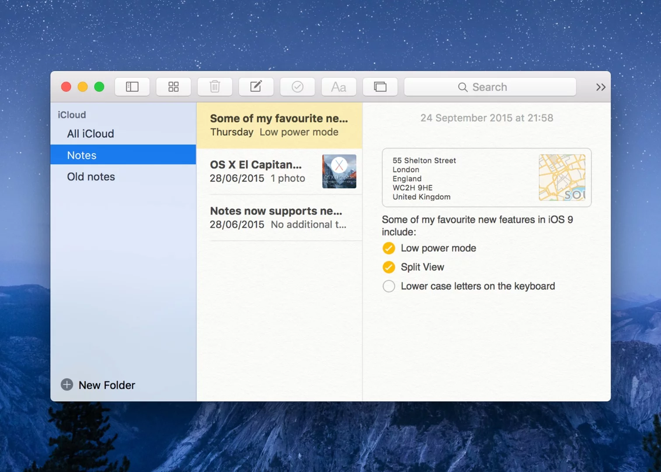Uncheck the 'Split View' item
This screenshot has width=661, height=472.
388,267
